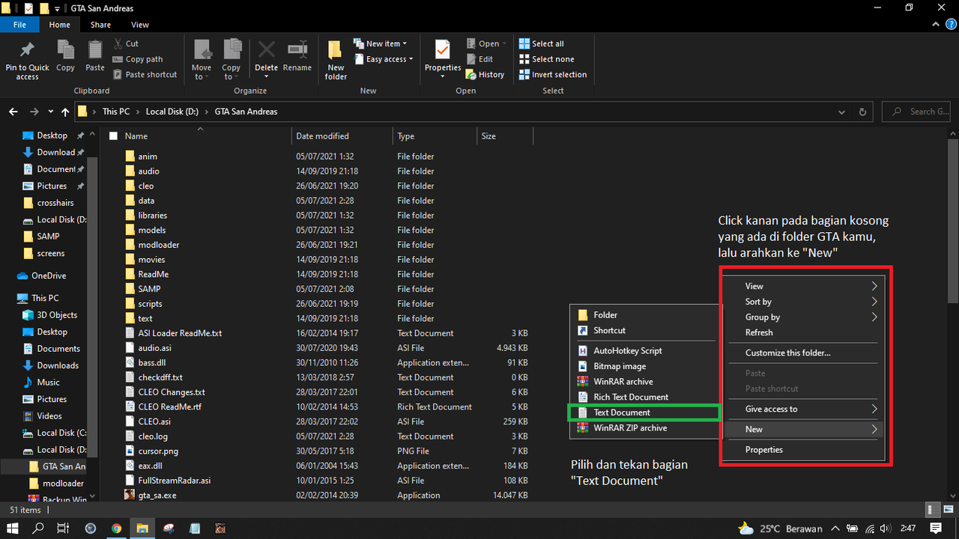This screenshot has width=959, height=539.
Task: Choose WinRAR ZIP archive in submenu
Action: point(645,428)
